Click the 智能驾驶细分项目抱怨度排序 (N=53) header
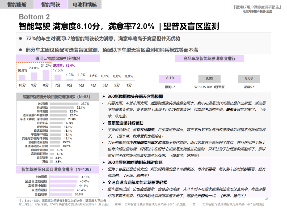The width and height of the screenshot is (287, 215). coord(58,97)
